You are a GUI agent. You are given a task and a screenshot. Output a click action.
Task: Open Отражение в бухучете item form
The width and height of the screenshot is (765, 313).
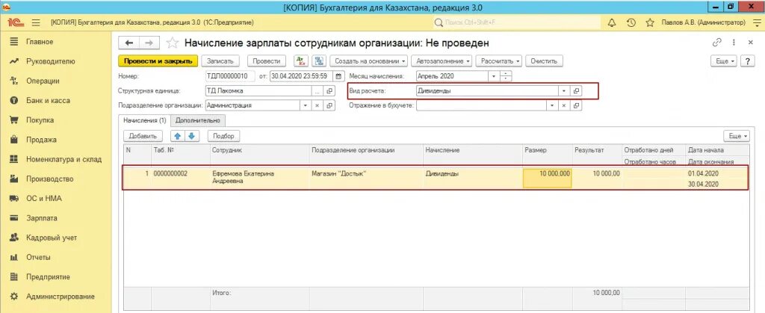[576, 105]
